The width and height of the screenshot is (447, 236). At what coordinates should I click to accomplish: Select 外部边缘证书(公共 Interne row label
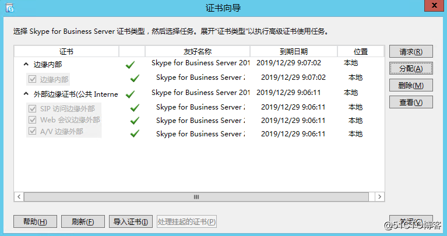click(76, 94)
